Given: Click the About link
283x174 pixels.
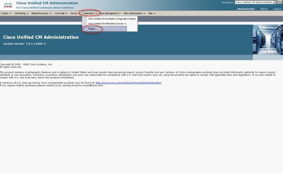Looking at the screenshot, I should (x=264, y=9).
